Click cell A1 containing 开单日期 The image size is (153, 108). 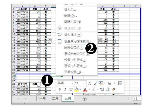pos(23,9)
